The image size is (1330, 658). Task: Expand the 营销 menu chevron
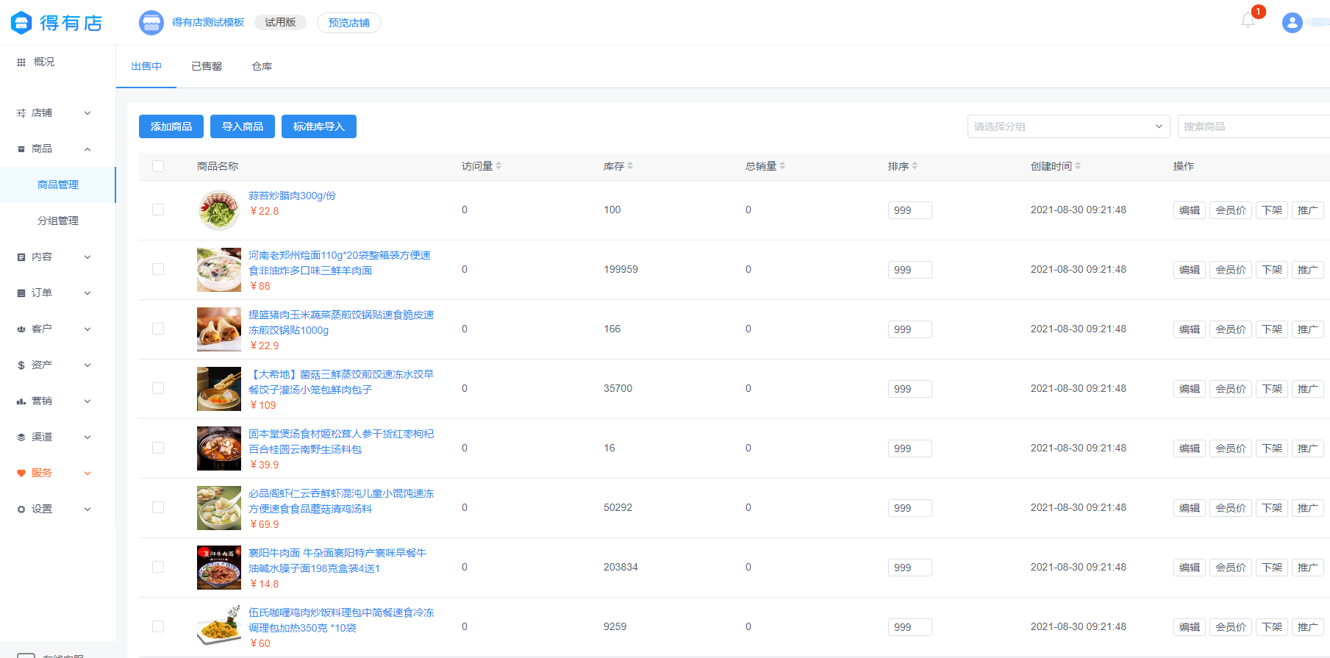(x=87, y=401)
